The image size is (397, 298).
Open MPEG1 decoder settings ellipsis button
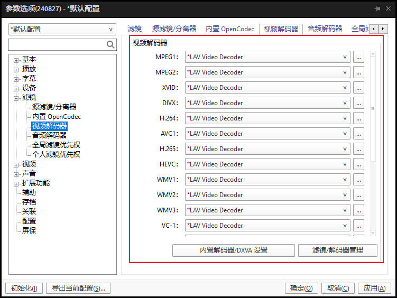pos(358,57)
